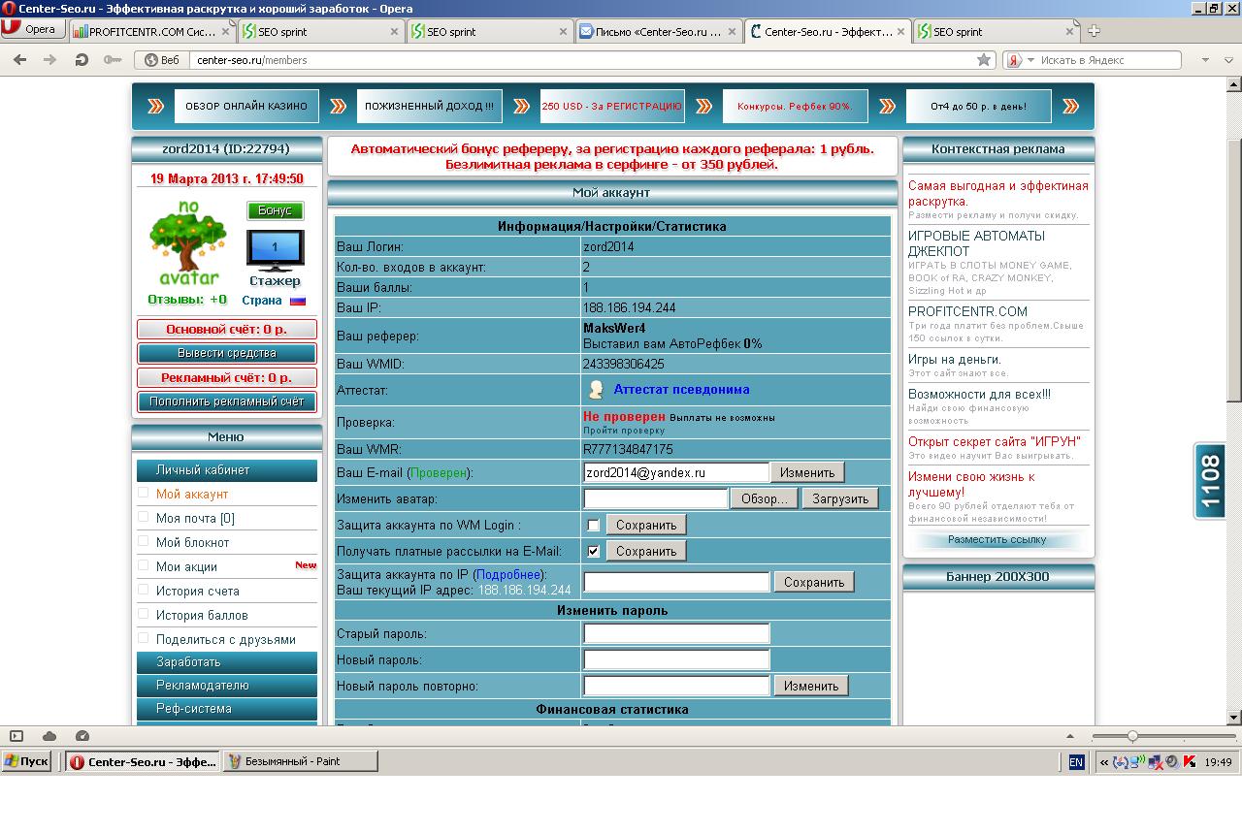Image resolution: width=1242 pixels, height=834 pixels.
Task: Click the Стажер monitor rank icon
Action: point(276,250)
